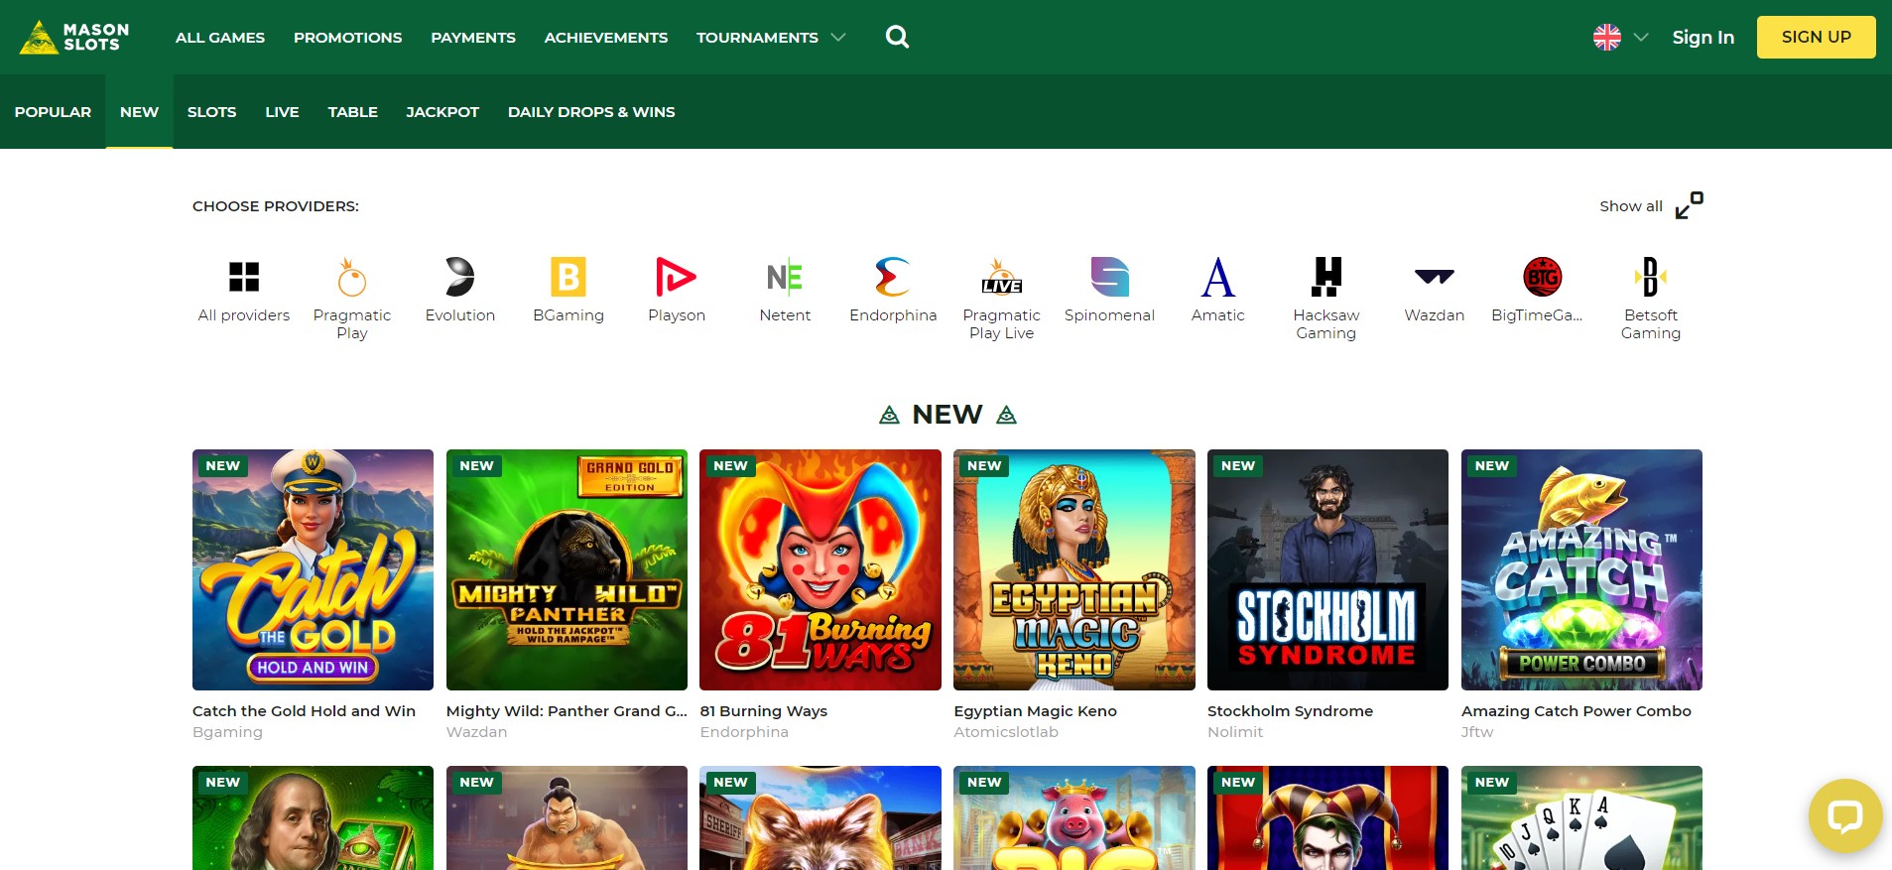The image size is (1892, 870).
Task: Select the All providers grid icon
Action: coord(243,277)
